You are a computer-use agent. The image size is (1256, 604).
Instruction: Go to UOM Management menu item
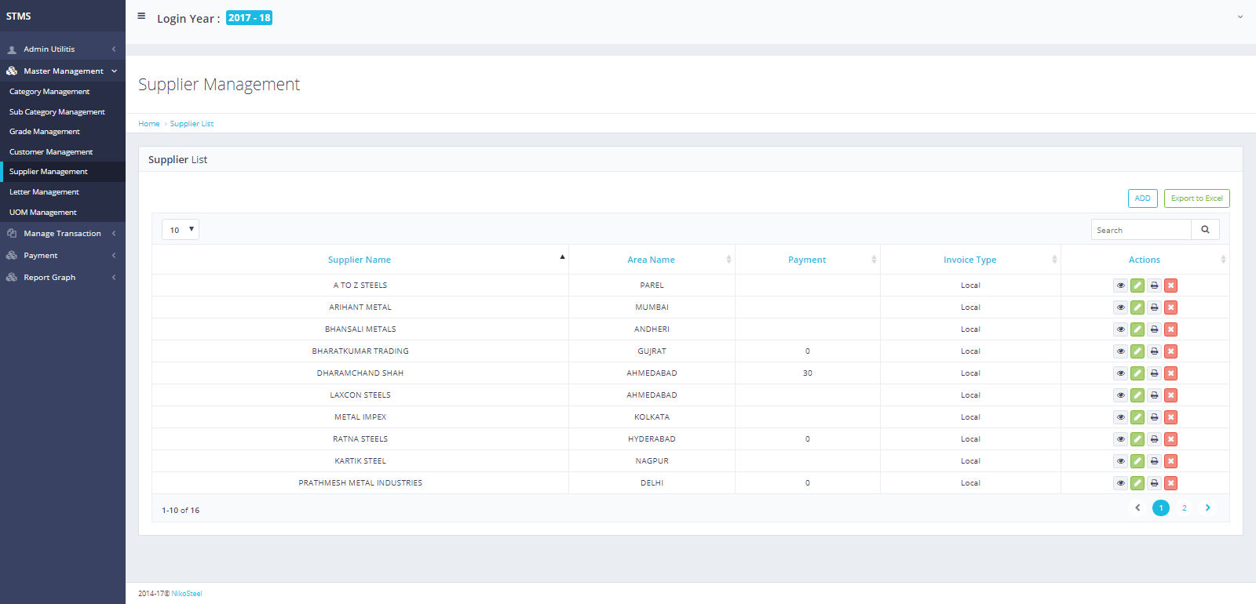(x=43, y=213)
